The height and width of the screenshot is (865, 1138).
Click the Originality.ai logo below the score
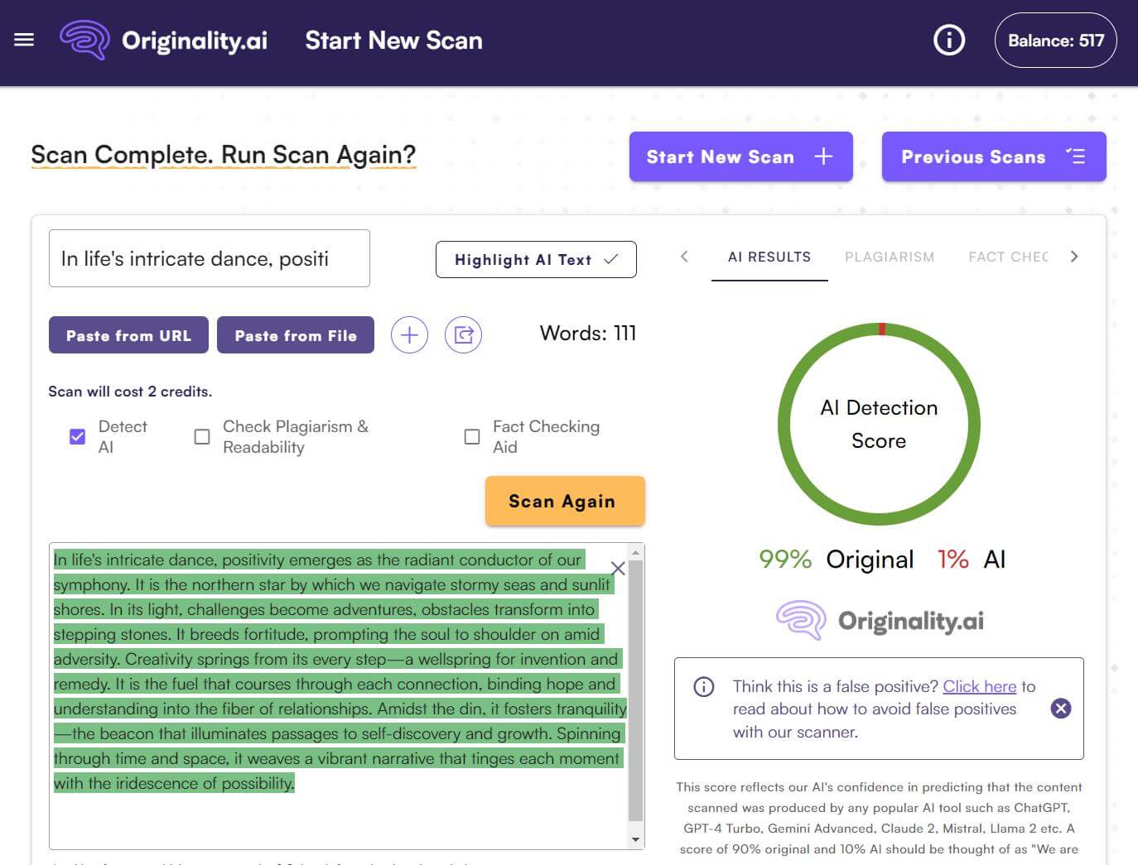tap(880, 620)
